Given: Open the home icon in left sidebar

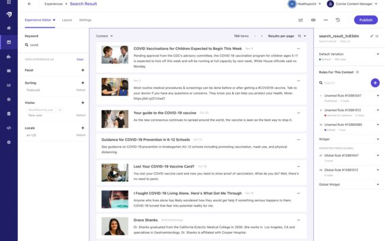Looking at the screenshot, I should (8, 28).
